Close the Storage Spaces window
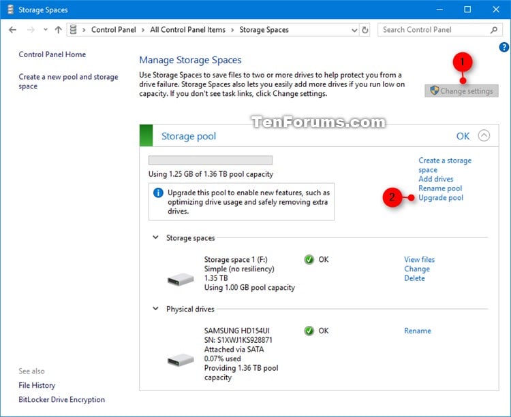511x417 pixels. click(496, 10)
